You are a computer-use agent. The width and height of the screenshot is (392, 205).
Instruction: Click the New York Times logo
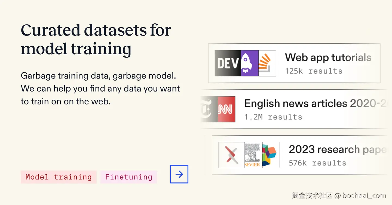coord(209,109)
